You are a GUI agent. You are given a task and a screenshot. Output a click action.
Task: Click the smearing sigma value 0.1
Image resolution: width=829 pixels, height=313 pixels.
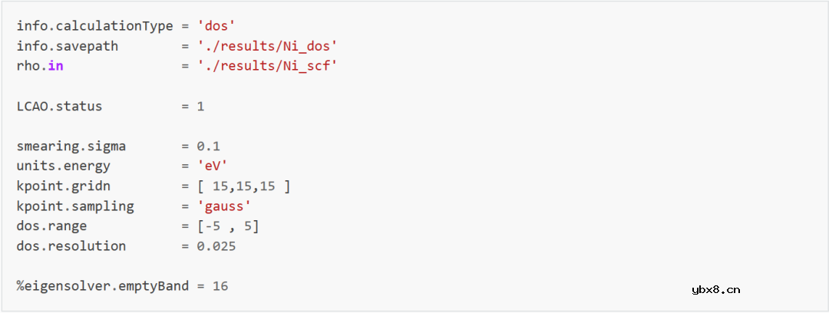(208, 146)
